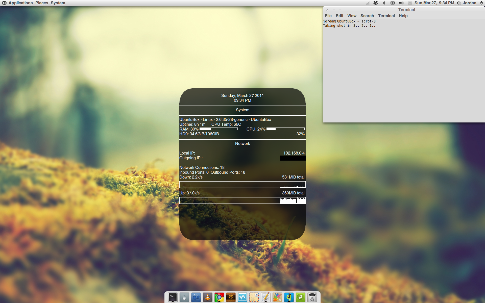Click the volume speaker icon
485x303 pixels.
[x=401, y=3]
